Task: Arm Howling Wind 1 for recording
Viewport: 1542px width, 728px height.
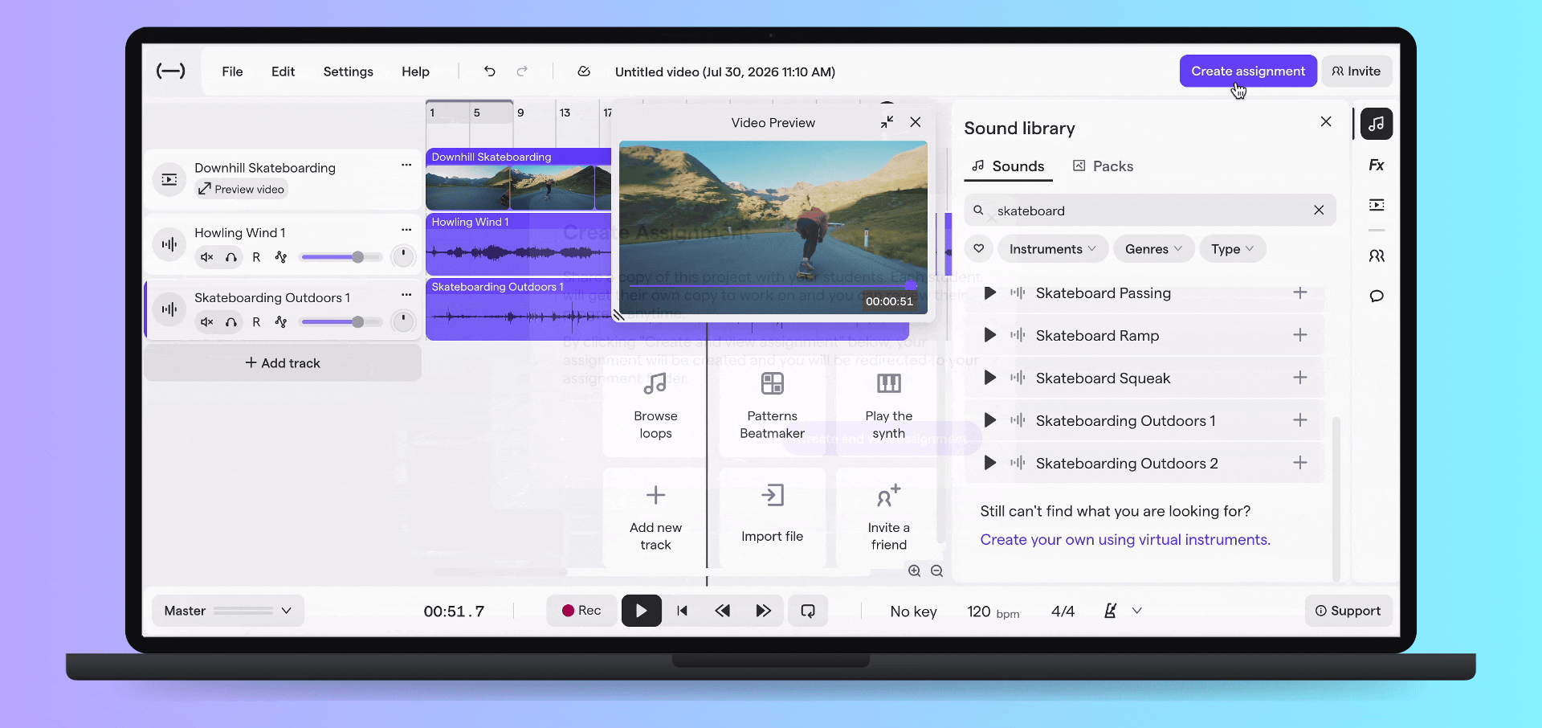Action: tap(256, 257)
